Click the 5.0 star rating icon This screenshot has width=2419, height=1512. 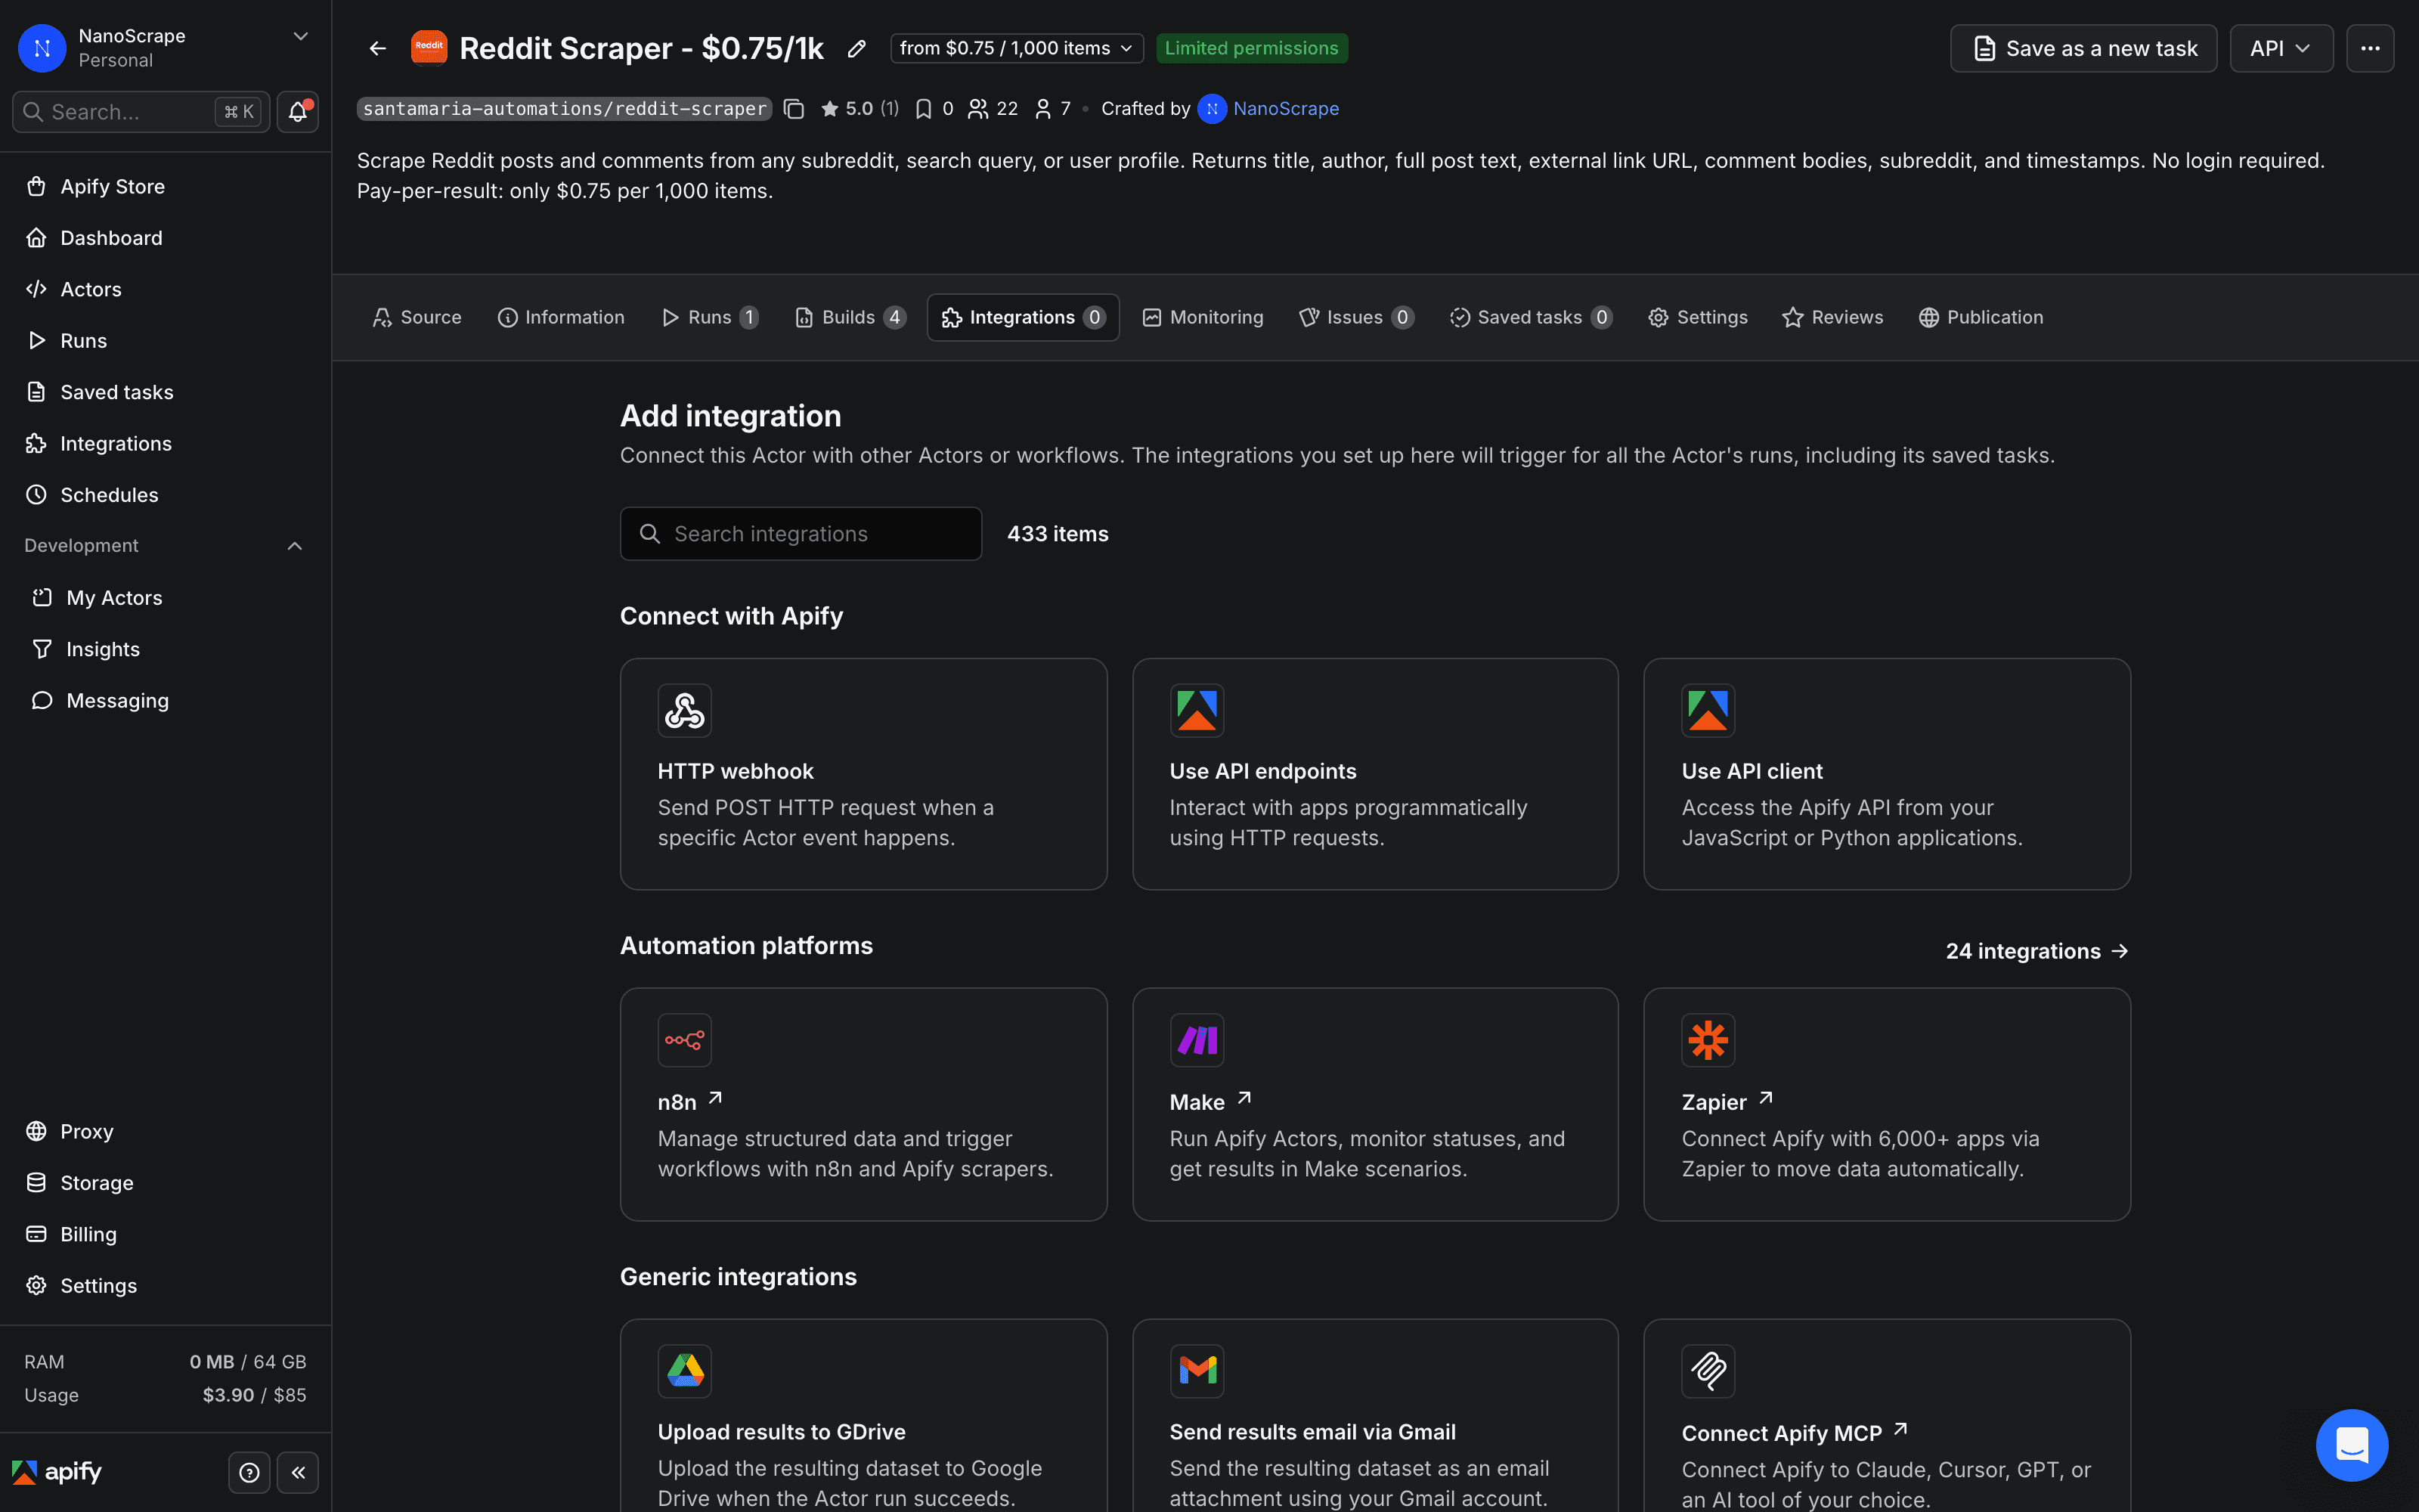click(830, 109)
